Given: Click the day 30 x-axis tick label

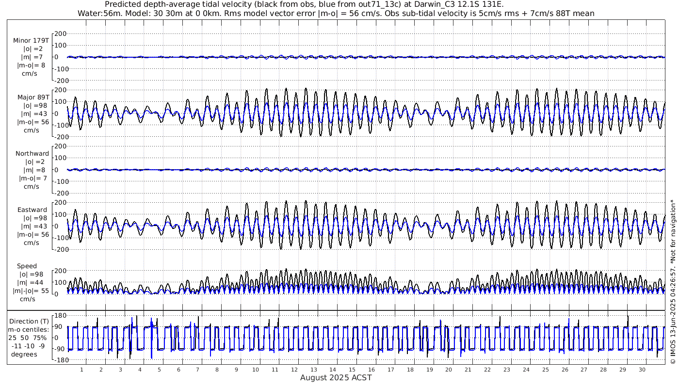Looking at the screenshot, I should (x=642, y=370).
